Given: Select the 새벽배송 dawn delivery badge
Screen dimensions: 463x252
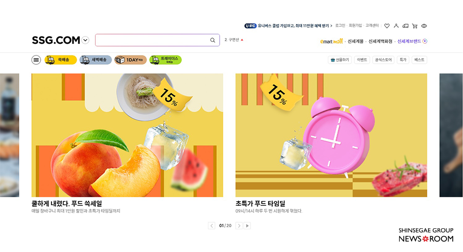Looking at the screenshot, I should [96, 60].
